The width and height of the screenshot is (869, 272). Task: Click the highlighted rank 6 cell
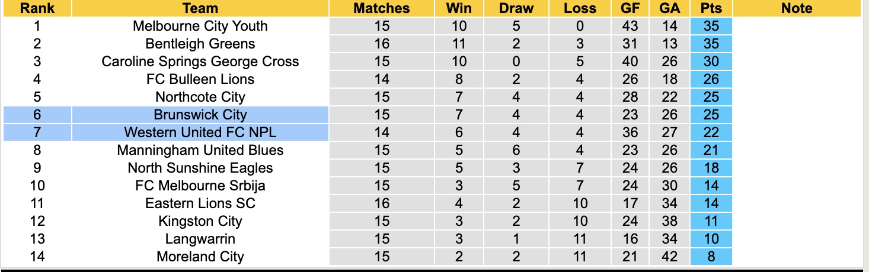click(37, 115)
